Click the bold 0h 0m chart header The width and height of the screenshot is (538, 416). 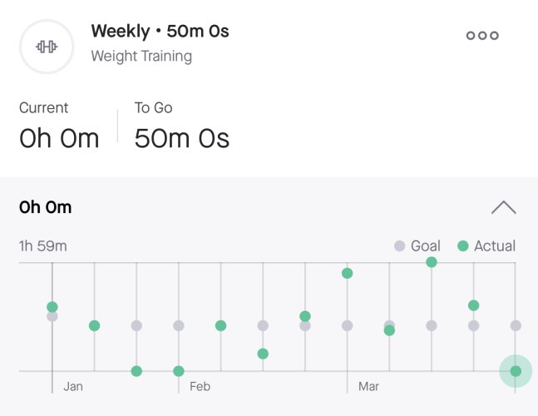45,207
